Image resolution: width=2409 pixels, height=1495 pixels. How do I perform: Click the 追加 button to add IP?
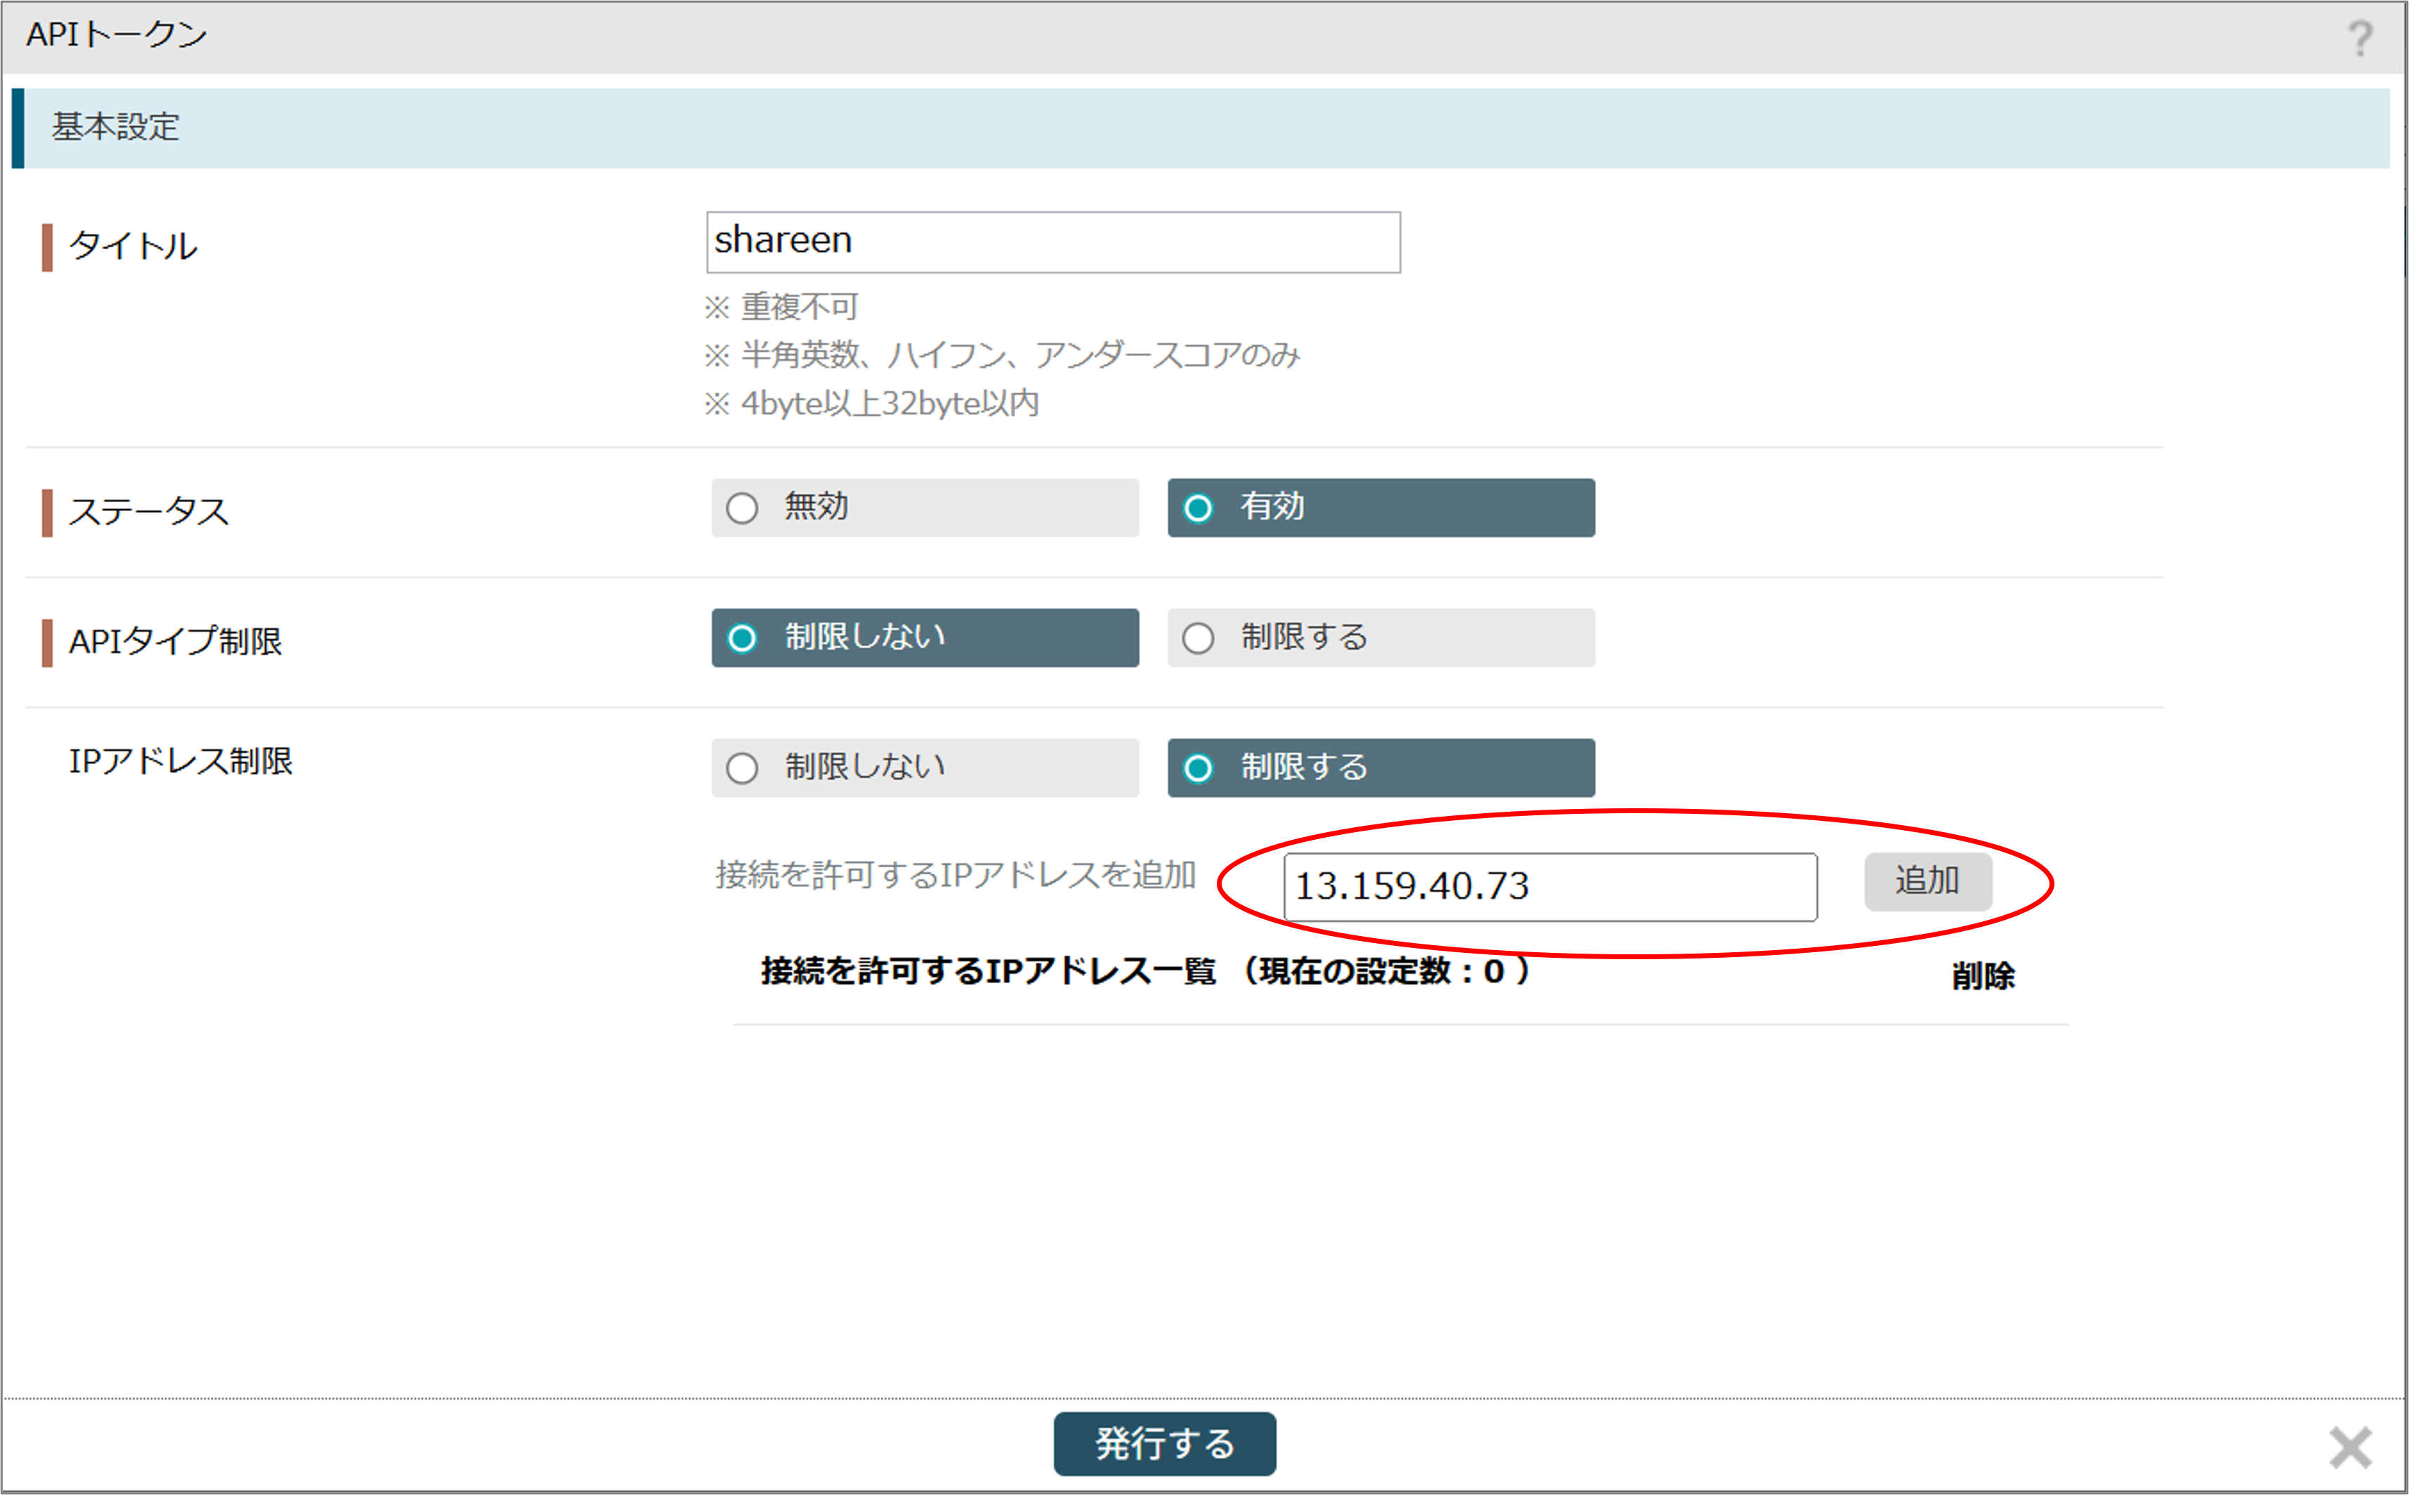pyautogui.click(x=1927, y=881)
